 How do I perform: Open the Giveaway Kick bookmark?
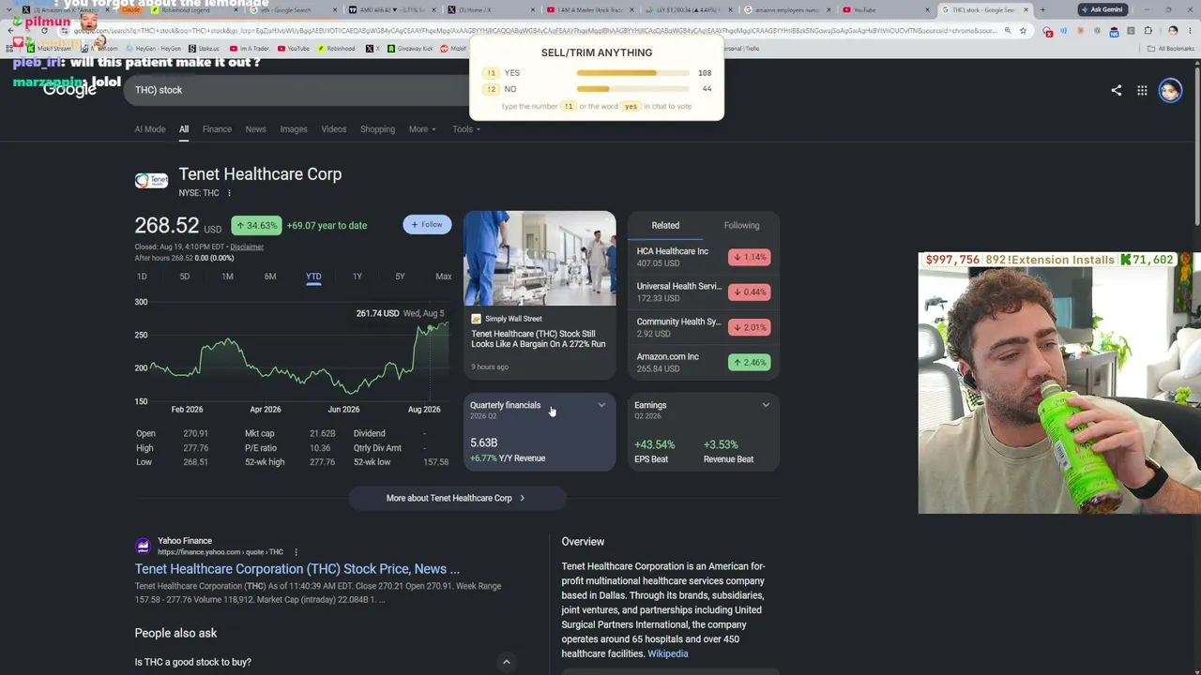[x=411, y=49]
